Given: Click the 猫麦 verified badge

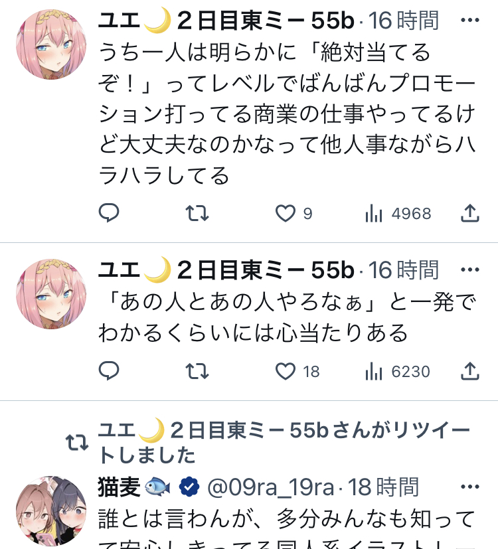Looking at the screenshot, I should coord(189,487).
